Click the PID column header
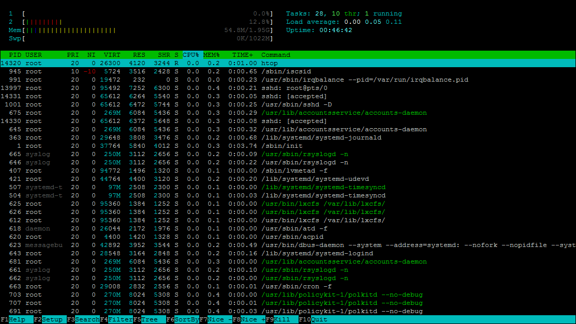 pyautogui.click(x=15, y=55)
